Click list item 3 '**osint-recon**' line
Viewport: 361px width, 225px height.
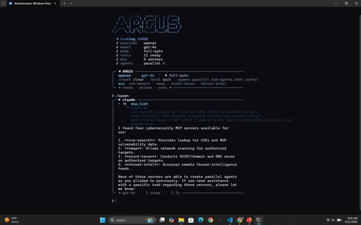click(176, 158)
